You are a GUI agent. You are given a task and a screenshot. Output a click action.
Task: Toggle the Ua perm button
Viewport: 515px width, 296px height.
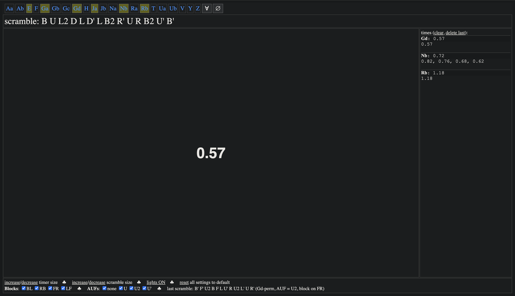point(162,8)
